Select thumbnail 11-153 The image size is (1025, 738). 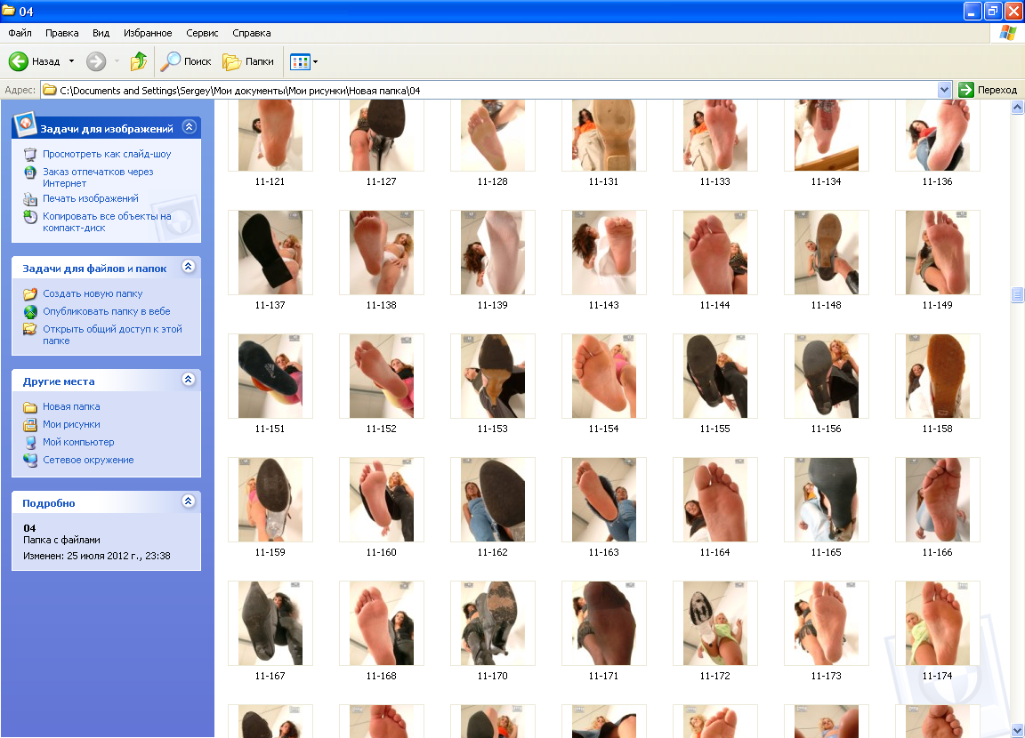pos(492,375)
